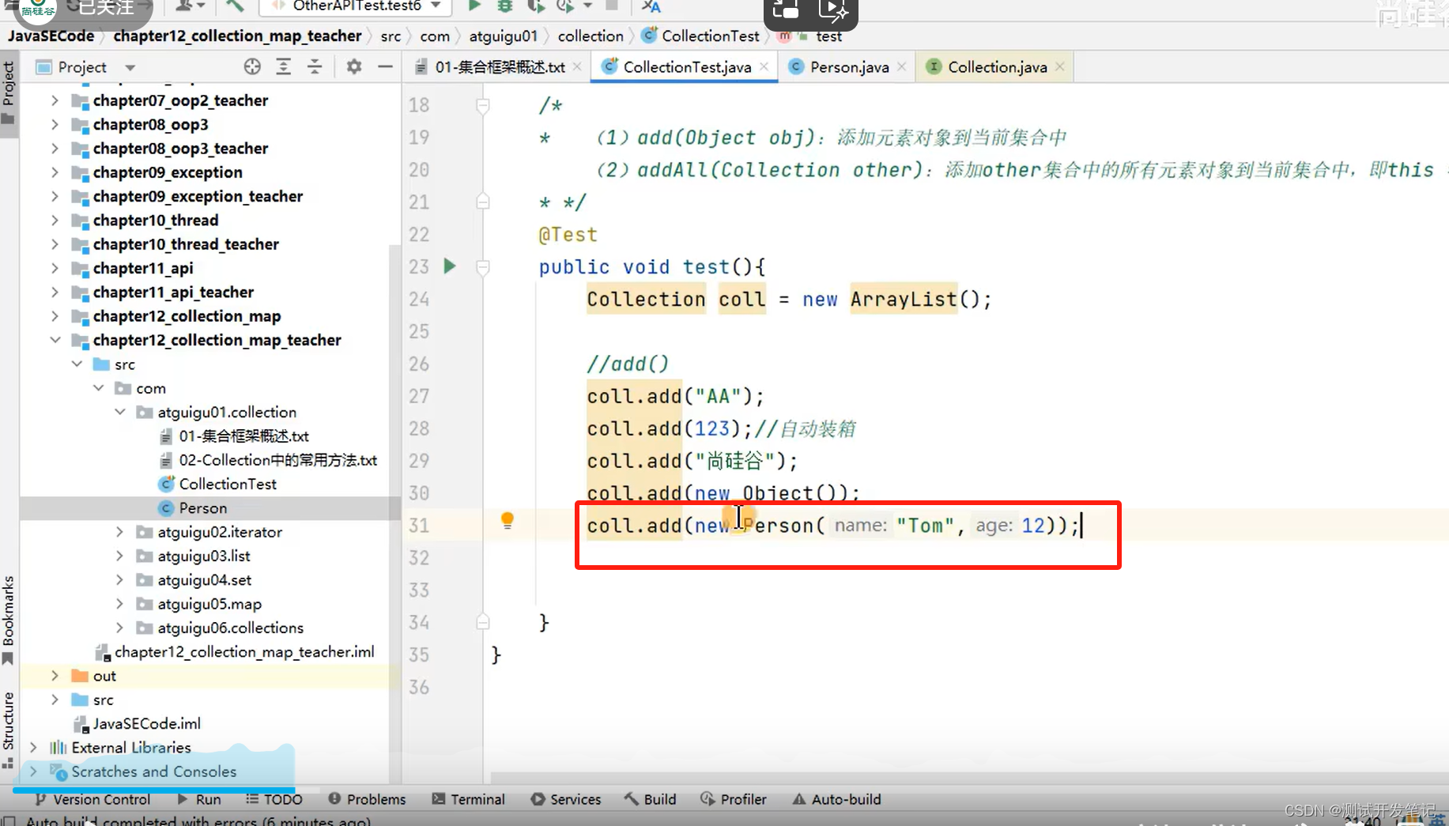Click the stop button in the toolbar
Viewport: 1449px width, 826px height.
pyautogui.click(x=612, y=6)
